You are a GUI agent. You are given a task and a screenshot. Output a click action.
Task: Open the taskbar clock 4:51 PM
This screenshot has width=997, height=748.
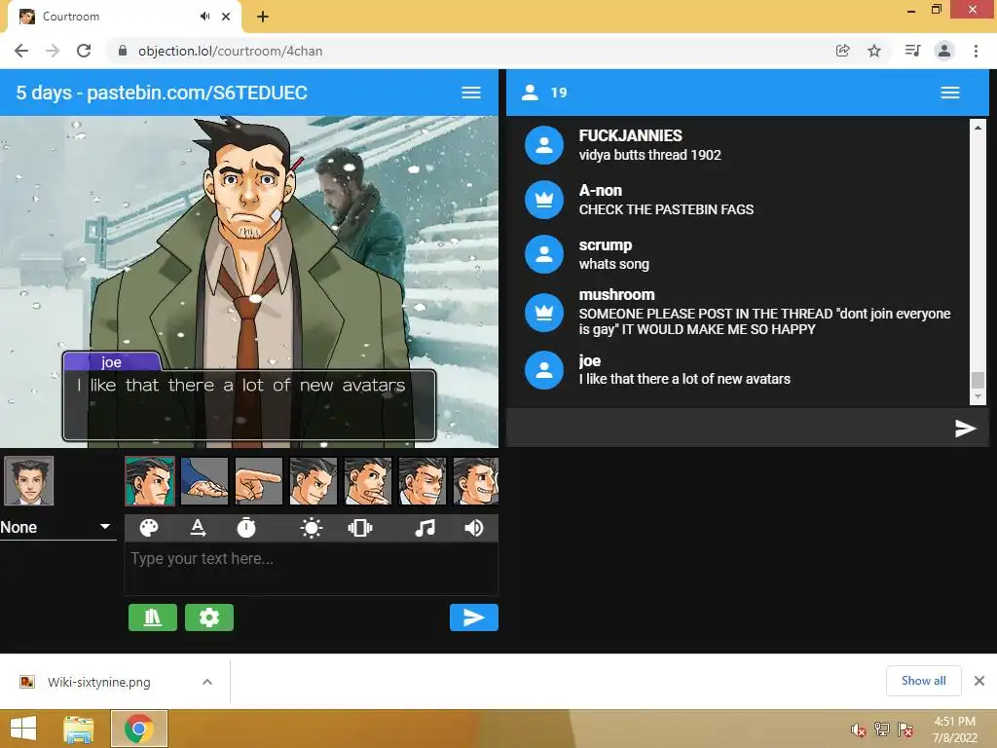[x=954, y=729]
